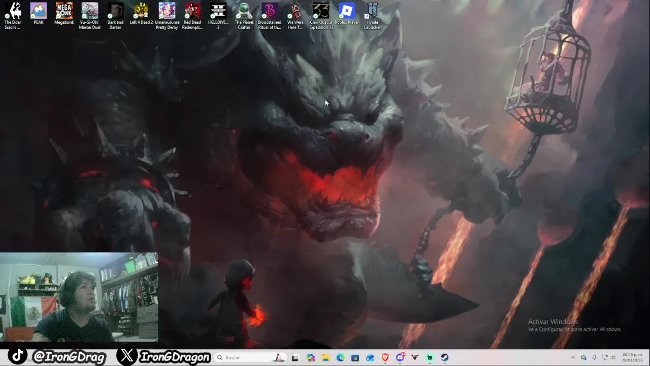The width and height of the screenshot is (650, 366).
Task: Open Microsoft Store from the taskbar
Action: [x=355, y=357]
